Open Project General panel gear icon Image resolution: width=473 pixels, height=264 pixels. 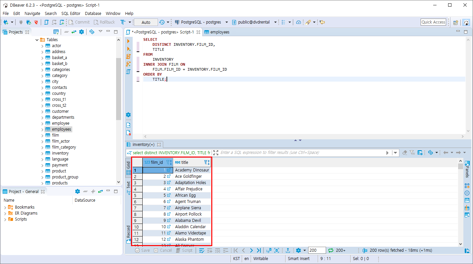pyautogui.click(x=78, y=191)
